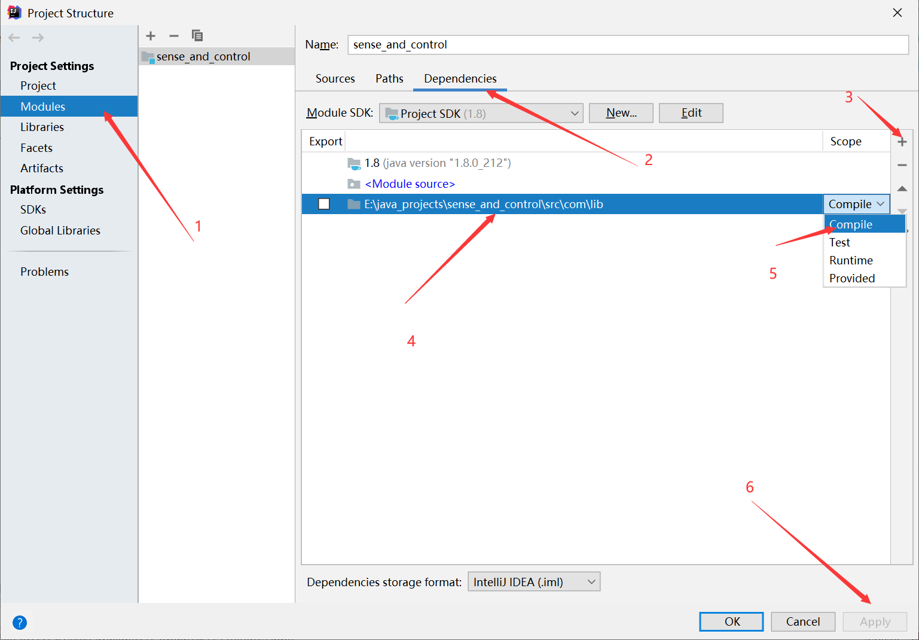This screenshot has height=640, width=919.
Task: Add a new module with the plus icon
Action: click(151, 36)
